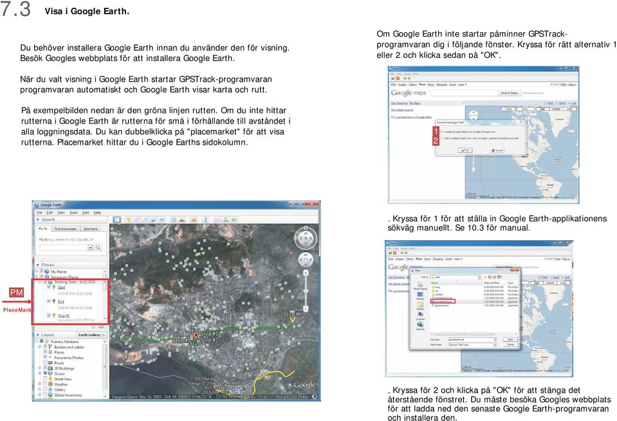Click the Add Polygon toolbar icon

[x=136, y=220]
